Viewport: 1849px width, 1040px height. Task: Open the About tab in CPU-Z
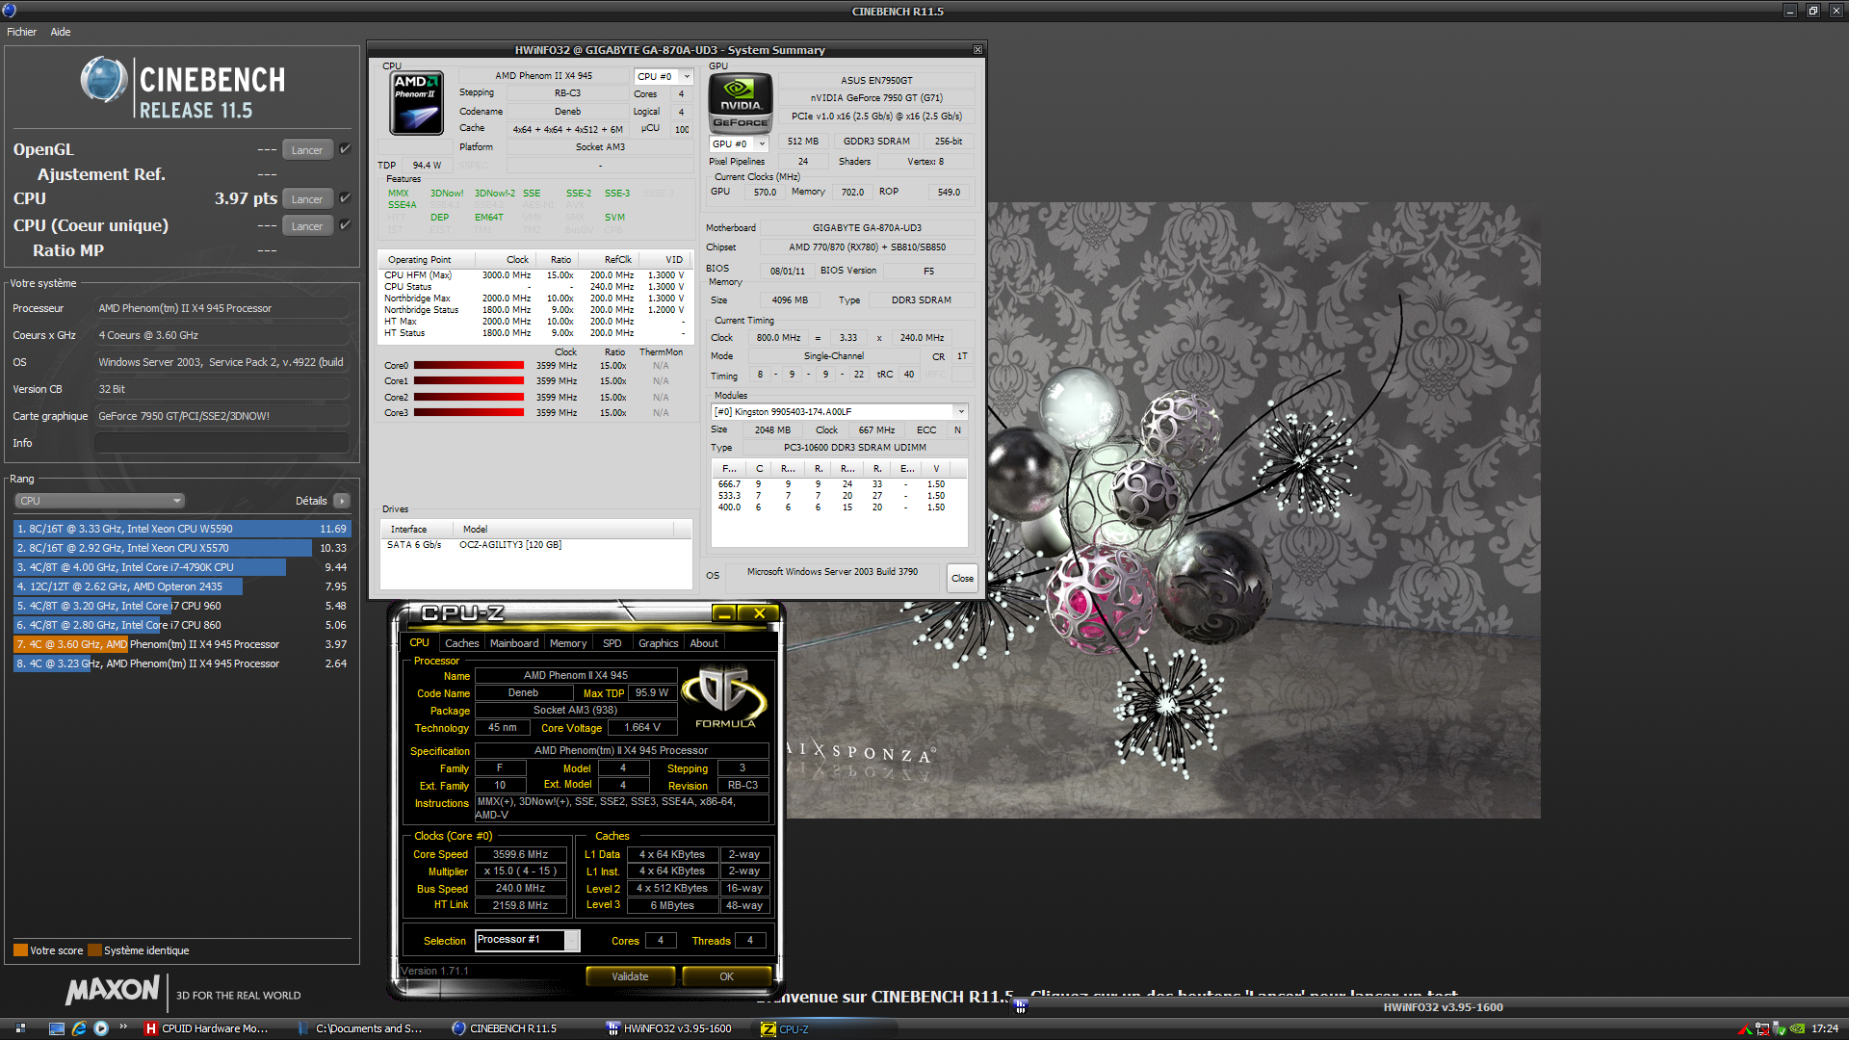point(704,643)
